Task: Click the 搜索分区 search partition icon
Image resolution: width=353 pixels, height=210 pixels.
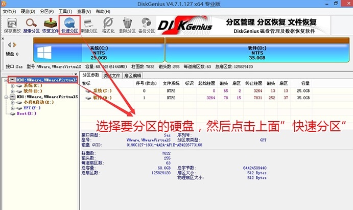Action: [31, 25]
